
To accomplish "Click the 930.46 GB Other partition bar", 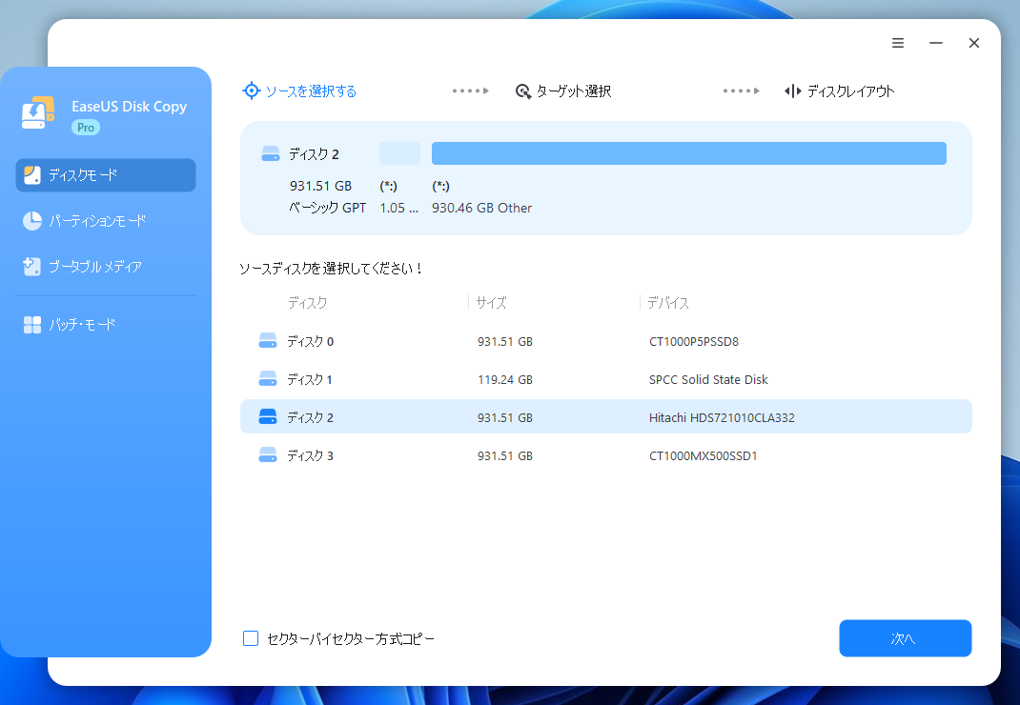I will [688, 153].
